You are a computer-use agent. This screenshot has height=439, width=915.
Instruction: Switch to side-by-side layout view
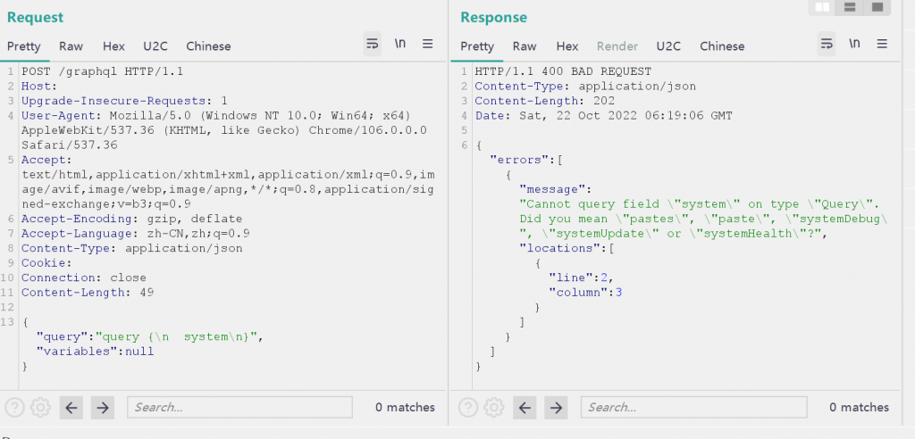pos(822,8)
